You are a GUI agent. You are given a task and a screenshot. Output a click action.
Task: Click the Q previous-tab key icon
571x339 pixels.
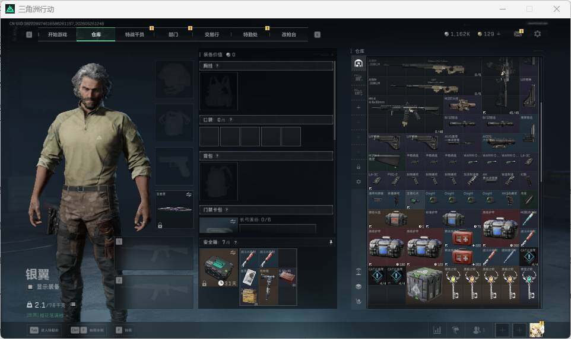[x=29, y=34]
